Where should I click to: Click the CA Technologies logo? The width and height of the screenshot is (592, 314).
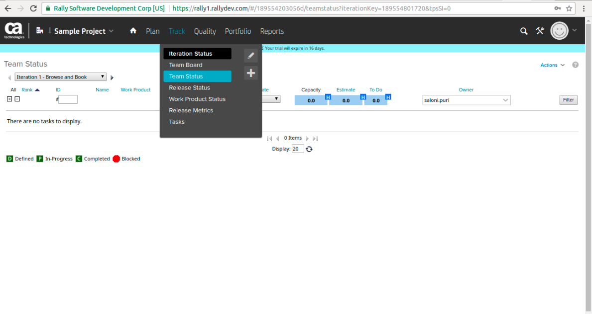[14, 30]
